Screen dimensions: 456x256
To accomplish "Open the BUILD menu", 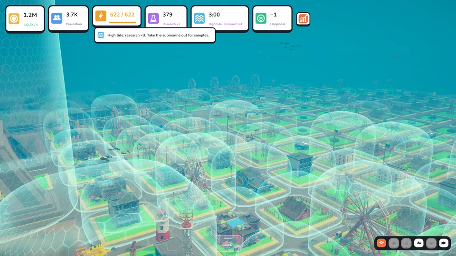I will point(228,243).
